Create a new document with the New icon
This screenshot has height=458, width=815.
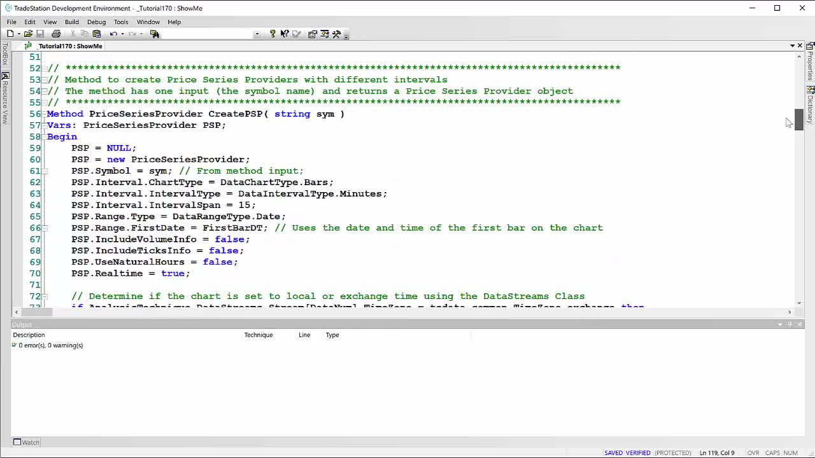tap(10, 34)
